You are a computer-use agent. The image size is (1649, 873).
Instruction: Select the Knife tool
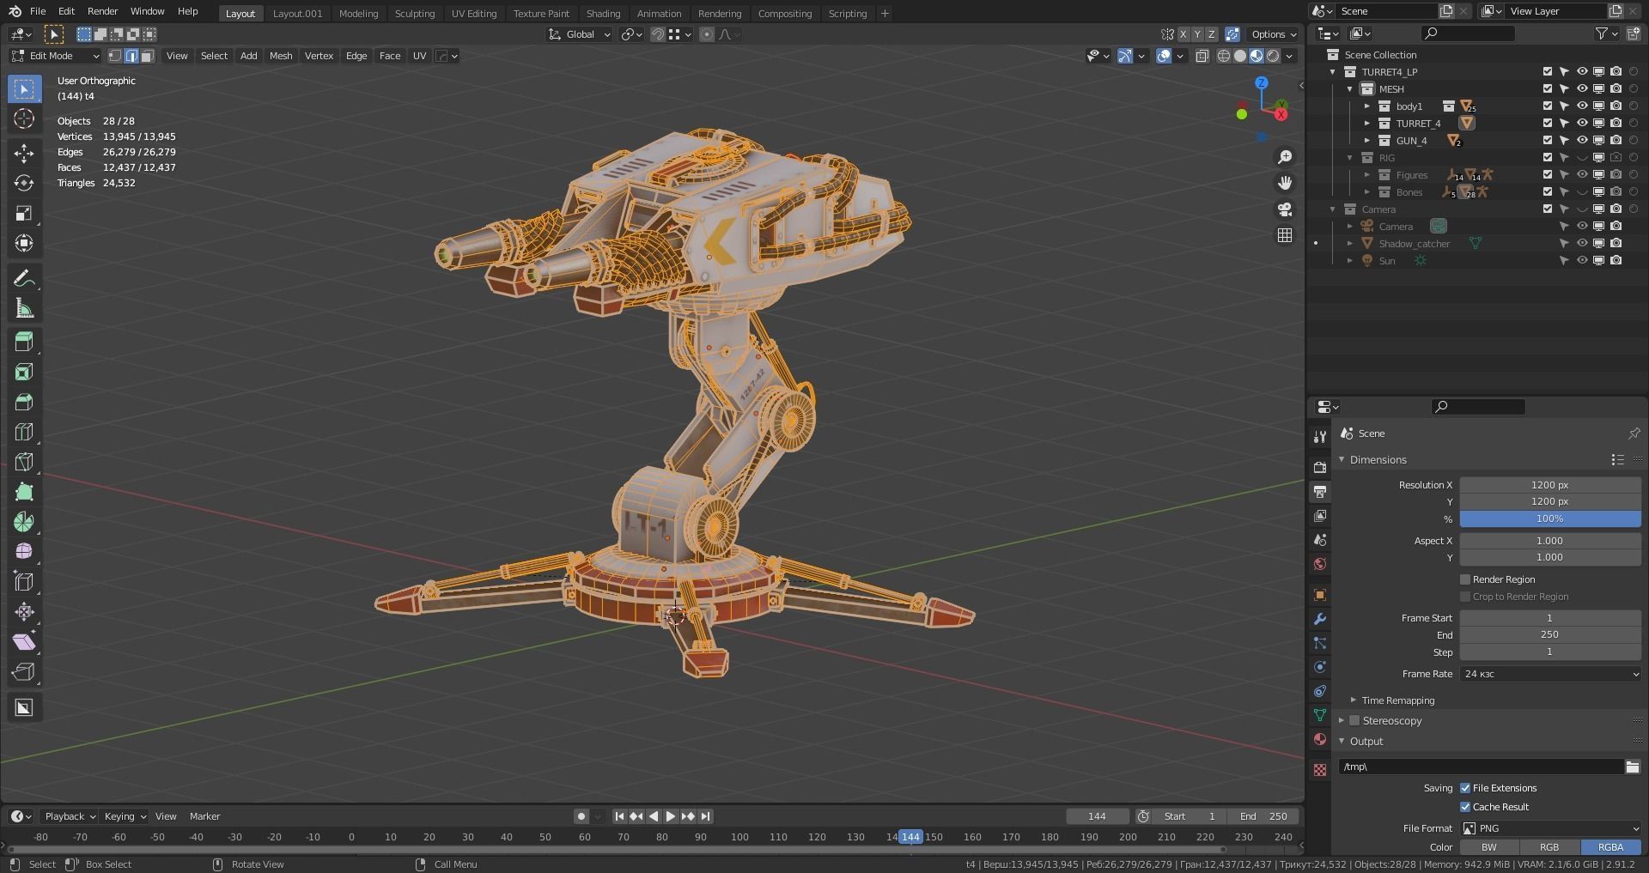[x=24, y=462]
